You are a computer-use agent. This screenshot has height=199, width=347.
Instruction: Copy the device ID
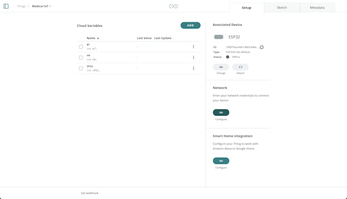tap(262, 47)
